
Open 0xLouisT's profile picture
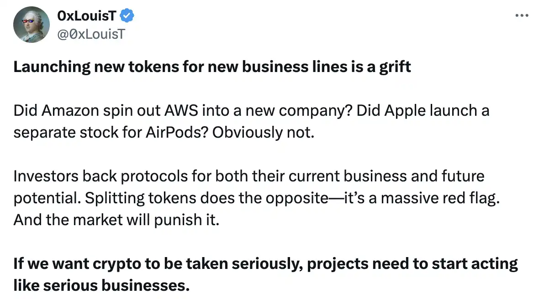(x=31, y=26)
